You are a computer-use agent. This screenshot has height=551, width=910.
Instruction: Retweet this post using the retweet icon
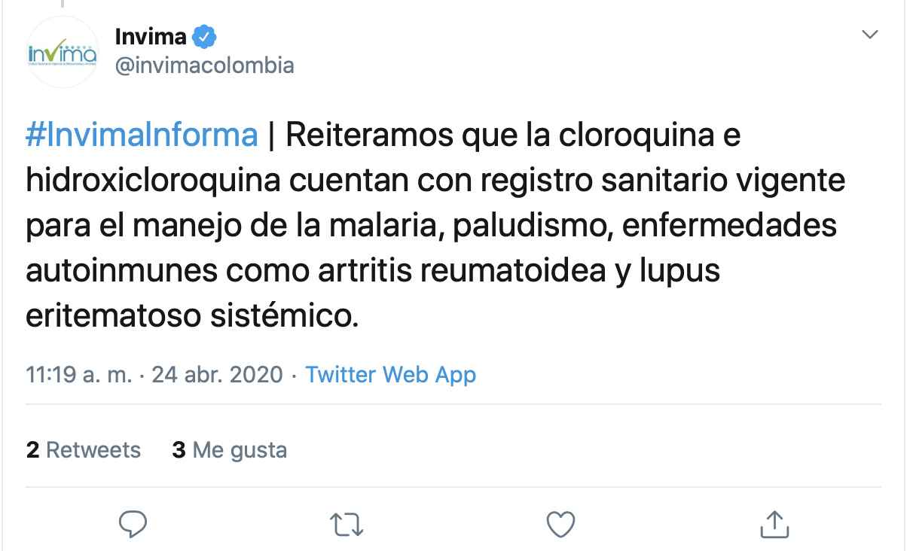point(347,524)
